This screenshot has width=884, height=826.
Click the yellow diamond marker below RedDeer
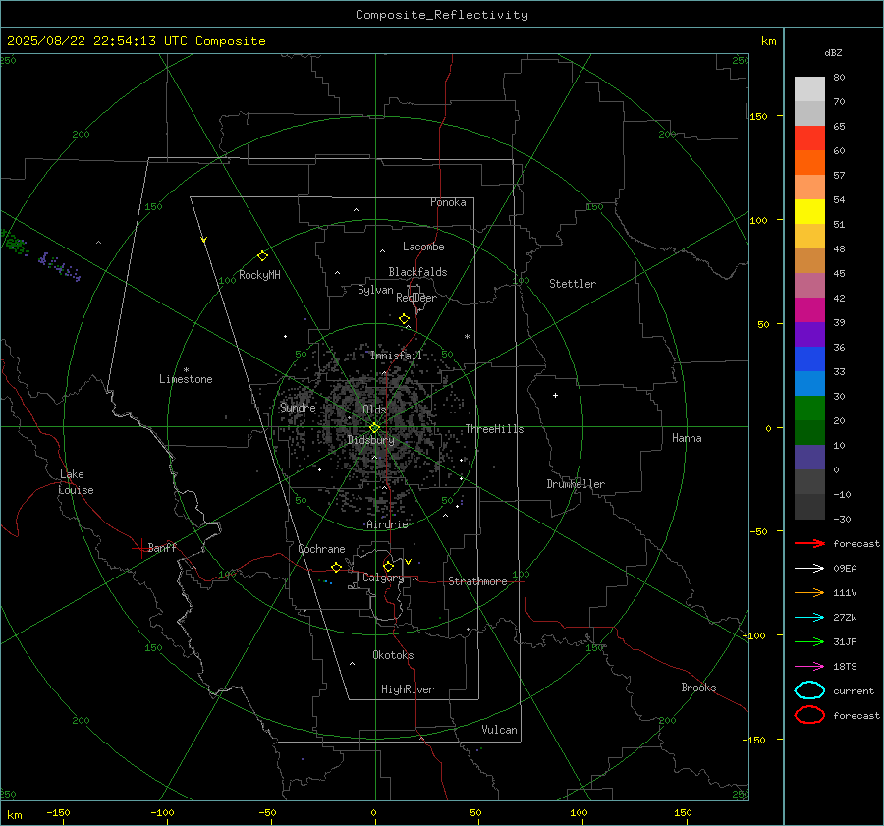(x=404, y=319)
